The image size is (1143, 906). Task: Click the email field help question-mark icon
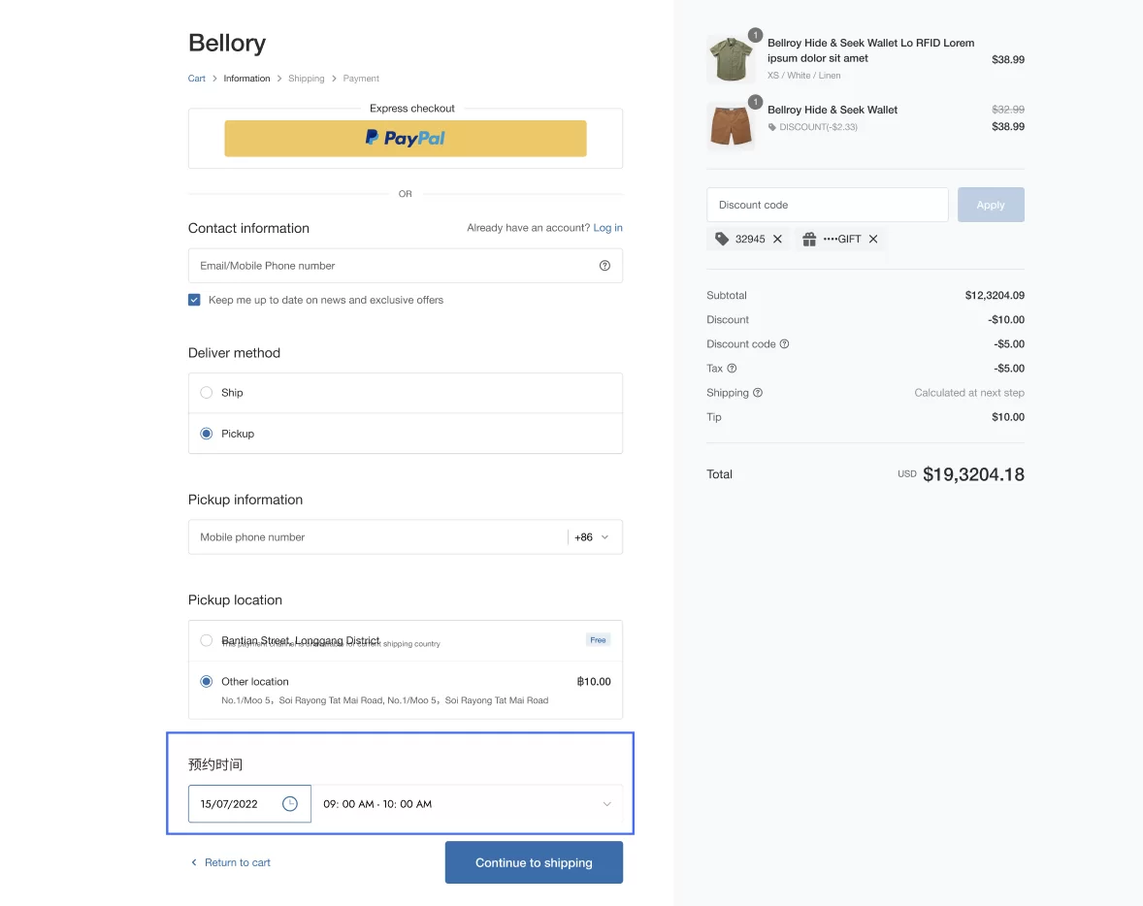click(604, 266)
